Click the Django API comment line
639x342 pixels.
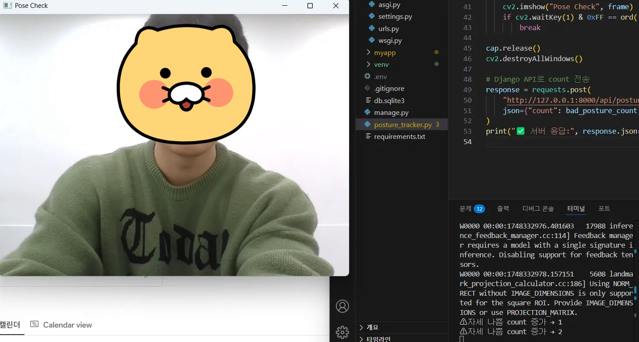538,79
